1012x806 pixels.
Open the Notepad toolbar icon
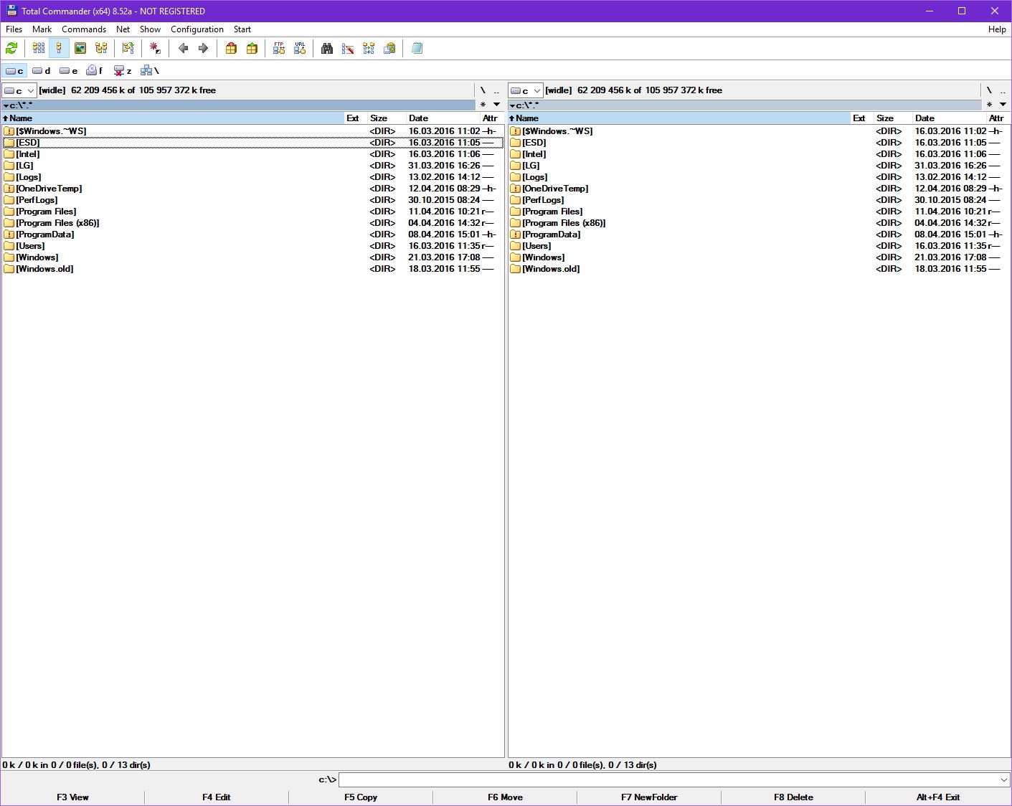(417, 48)
